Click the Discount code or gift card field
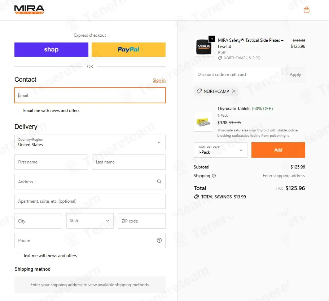The width and height of the screenshot is (329, 301). pyautogui.click(x=237, y=75)
